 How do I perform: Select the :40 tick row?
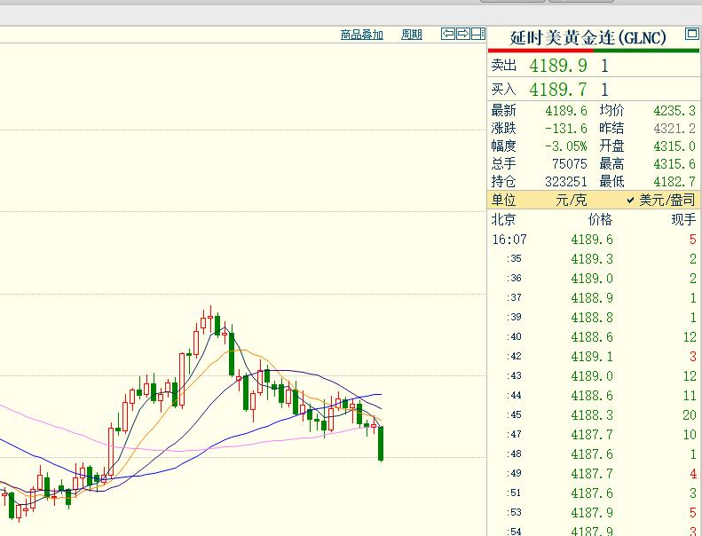pos(594,337)
